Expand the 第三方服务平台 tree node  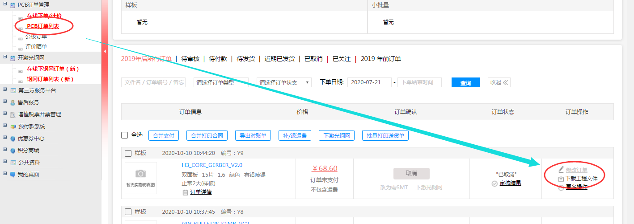coord(5,90)
